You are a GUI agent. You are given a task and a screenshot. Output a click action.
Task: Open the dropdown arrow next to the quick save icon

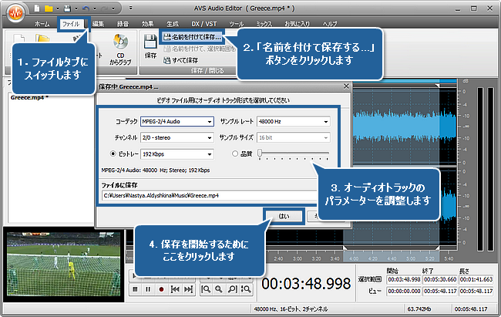tap(76, 8)
